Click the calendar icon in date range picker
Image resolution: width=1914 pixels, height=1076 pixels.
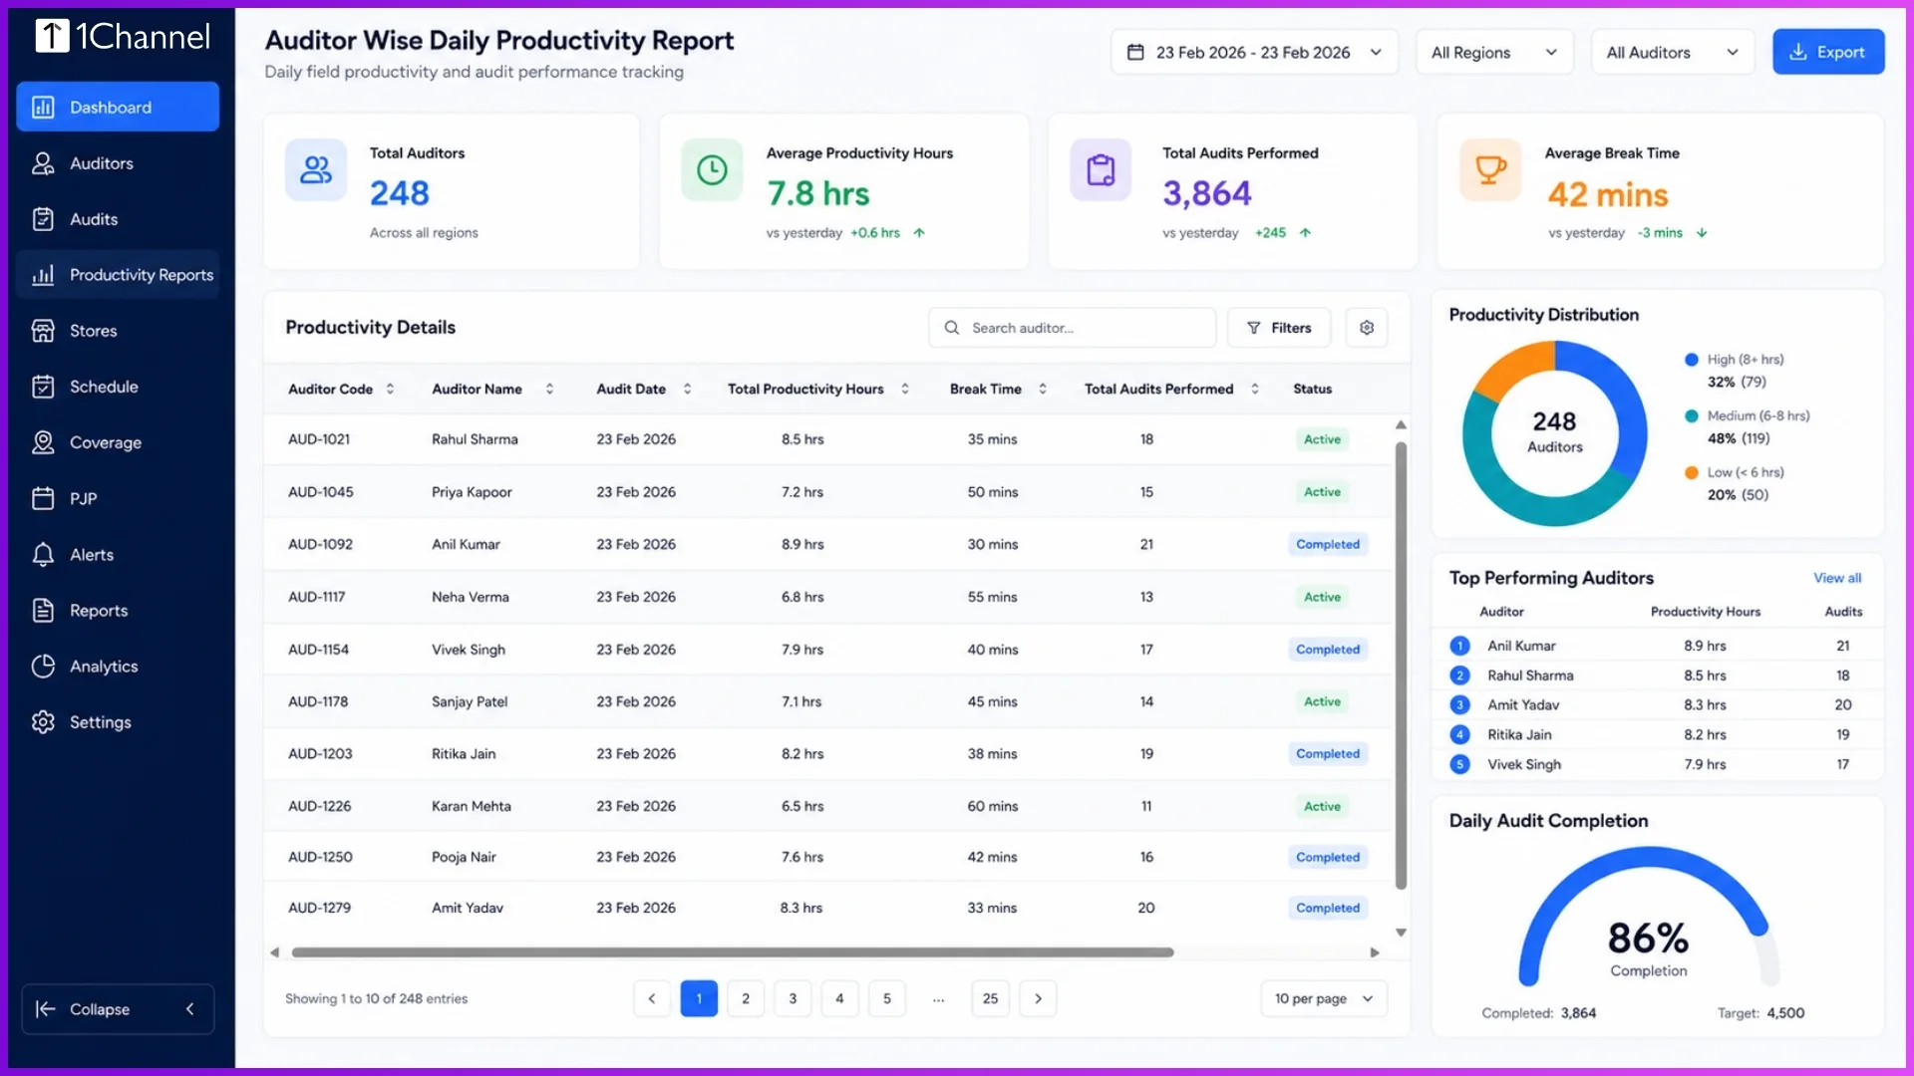point(1135,52)
